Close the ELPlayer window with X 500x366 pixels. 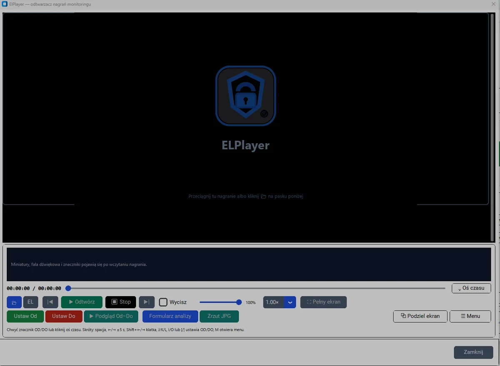[x=494, y=4]
